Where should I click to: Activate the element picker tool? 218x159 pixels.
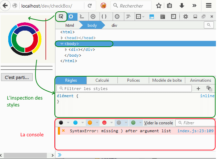61,16
